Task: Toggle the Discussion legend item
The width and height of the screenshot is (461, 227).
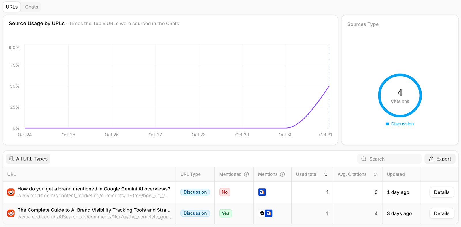Action: point(400,124)
